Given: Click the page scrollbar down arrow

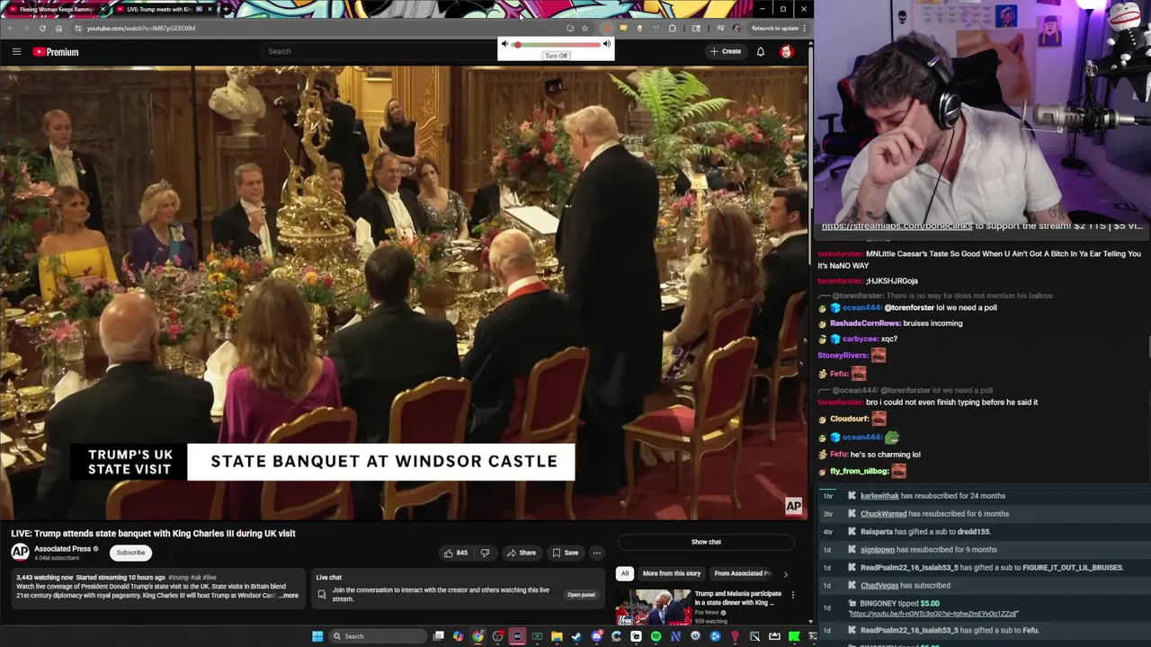Looking at the screenshot, I should [x=809, y=621].
